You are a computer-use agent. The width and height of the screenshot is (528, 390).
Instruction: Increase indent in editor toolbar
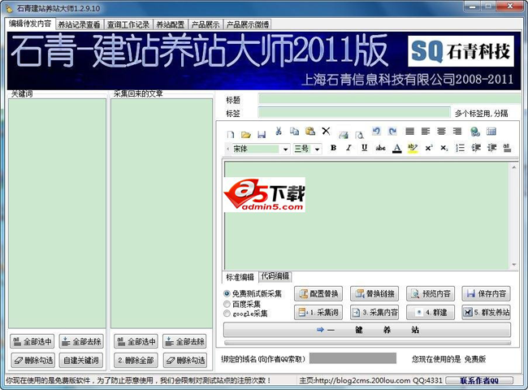491,148
